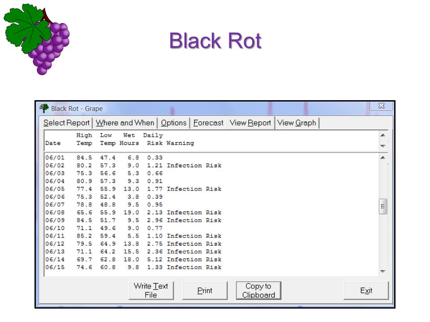Click the Write Text File button

(151, 291)
